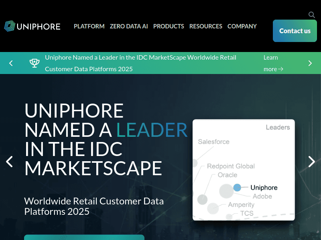321x240 pixels.
Task: Open the Zero Data AI menu item
Action: tap(129, 26)
